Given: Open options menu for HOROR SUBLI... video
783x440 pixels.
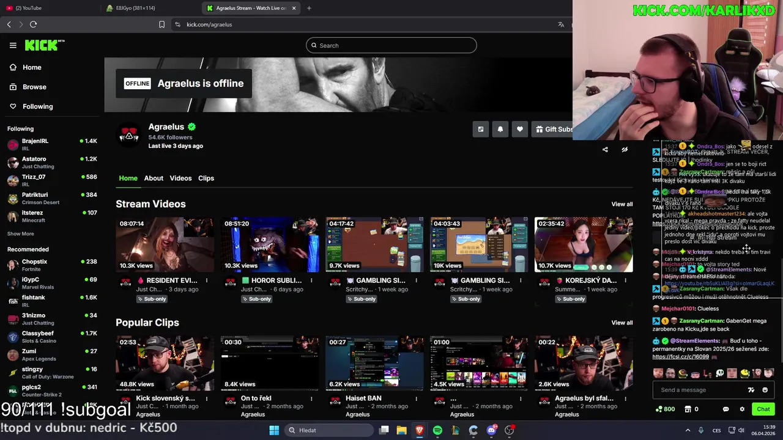Looking at the screenshot, I should (x=311, y=280).
